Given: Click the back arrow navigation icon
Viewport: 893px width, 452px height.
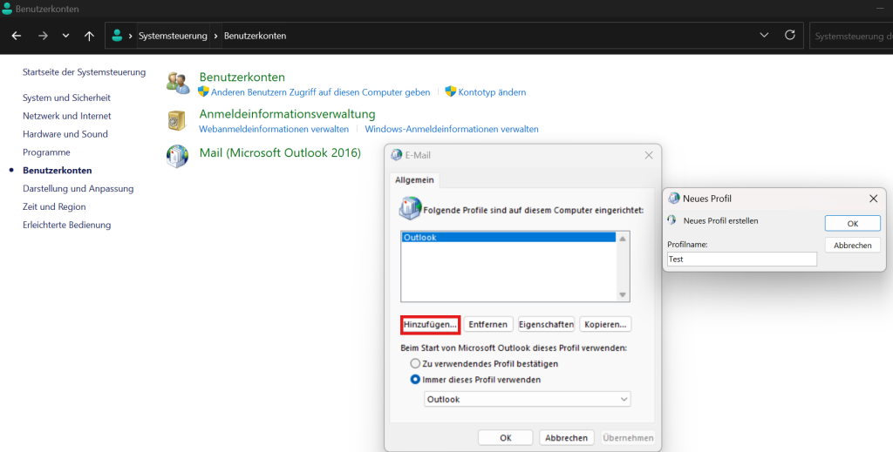Looking at the screenshot, I should click(x=17, y=36).
